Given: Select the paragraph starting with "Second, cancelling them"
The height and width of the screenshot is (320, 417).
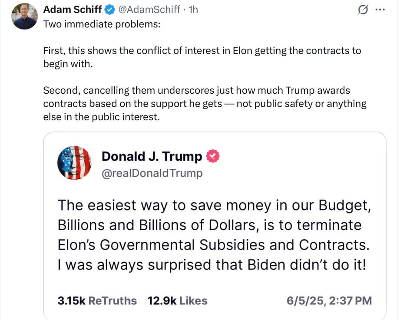Looking at the screenshot, I should [x=204, y=104].
